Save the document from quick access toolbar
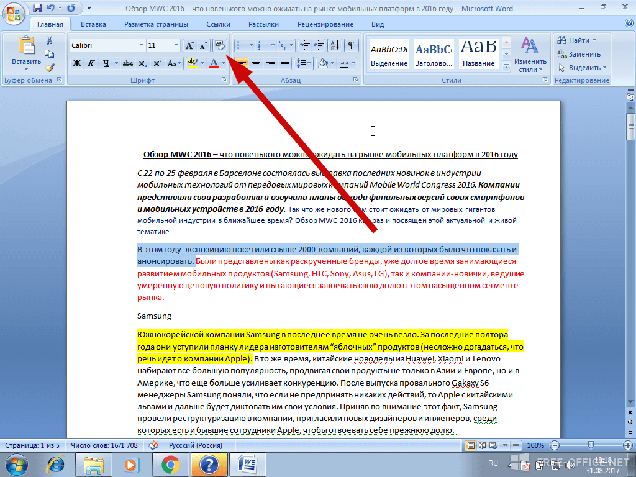Image resolution: width=636 pixels, height=477 pixels. pos(37,8)
